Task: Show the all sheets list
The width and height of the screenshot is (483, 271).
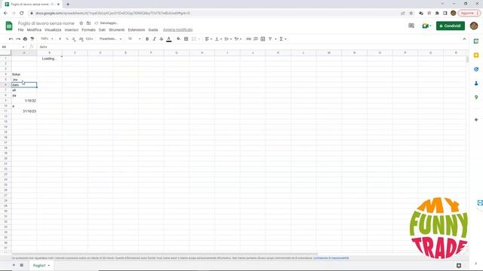Action: [x=22, y=265]
